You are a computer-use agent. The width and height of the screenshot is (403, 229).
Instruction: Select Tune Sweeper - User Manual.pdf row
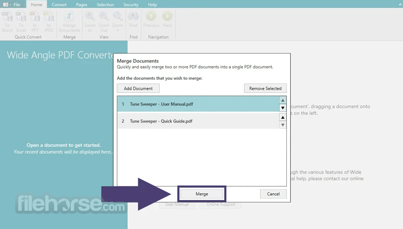[x=198, y=104]
